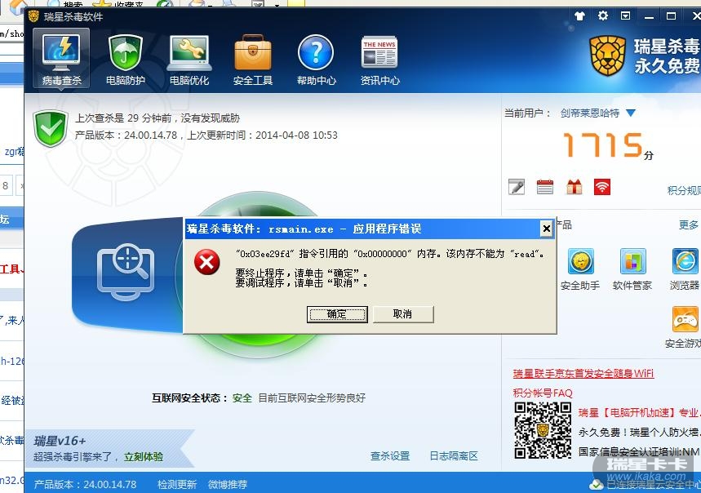Expand current user dropdown arrow
This screenshot has width=701, height=493.
pos(630,113)
